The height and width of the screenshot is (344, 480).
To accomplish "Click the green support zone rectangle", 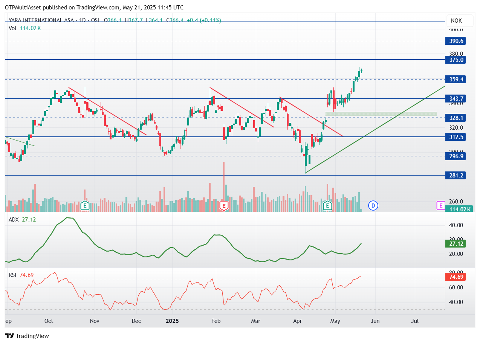I will pos(381,114).
